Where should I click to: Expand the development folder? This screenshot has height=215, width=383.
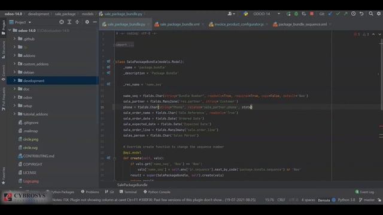[14, 81]
